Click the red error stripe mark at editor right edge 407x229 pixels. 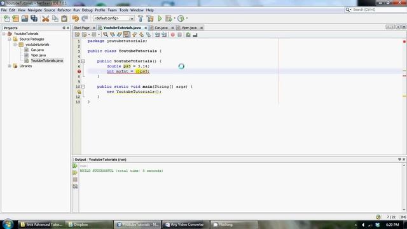tap(404, 76)
